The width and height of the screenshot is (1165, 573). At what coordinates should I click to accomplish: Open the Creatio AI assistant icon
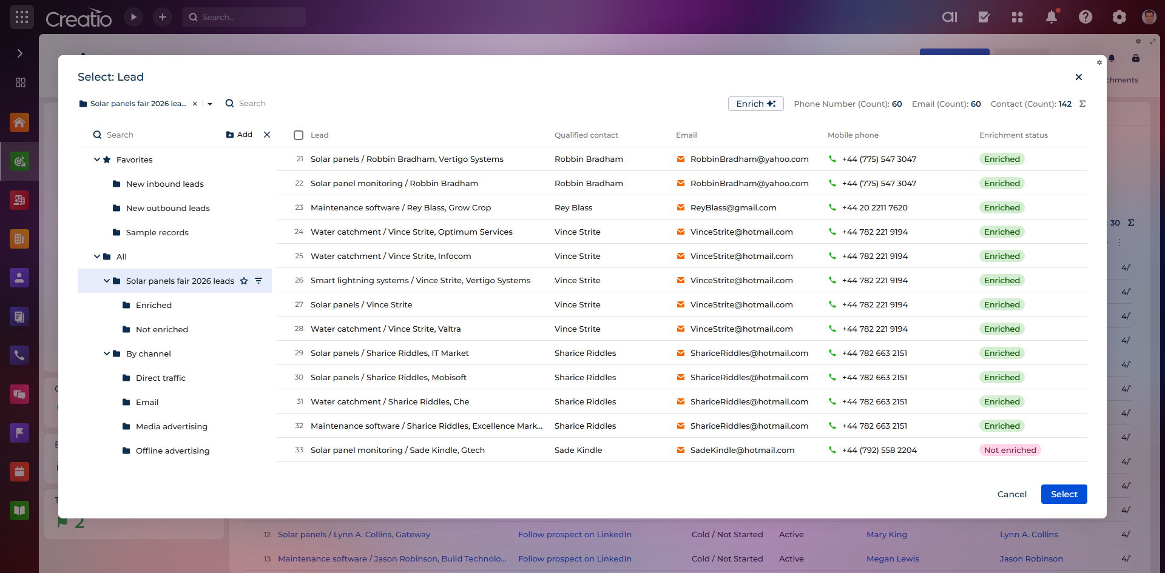(950, 17)
